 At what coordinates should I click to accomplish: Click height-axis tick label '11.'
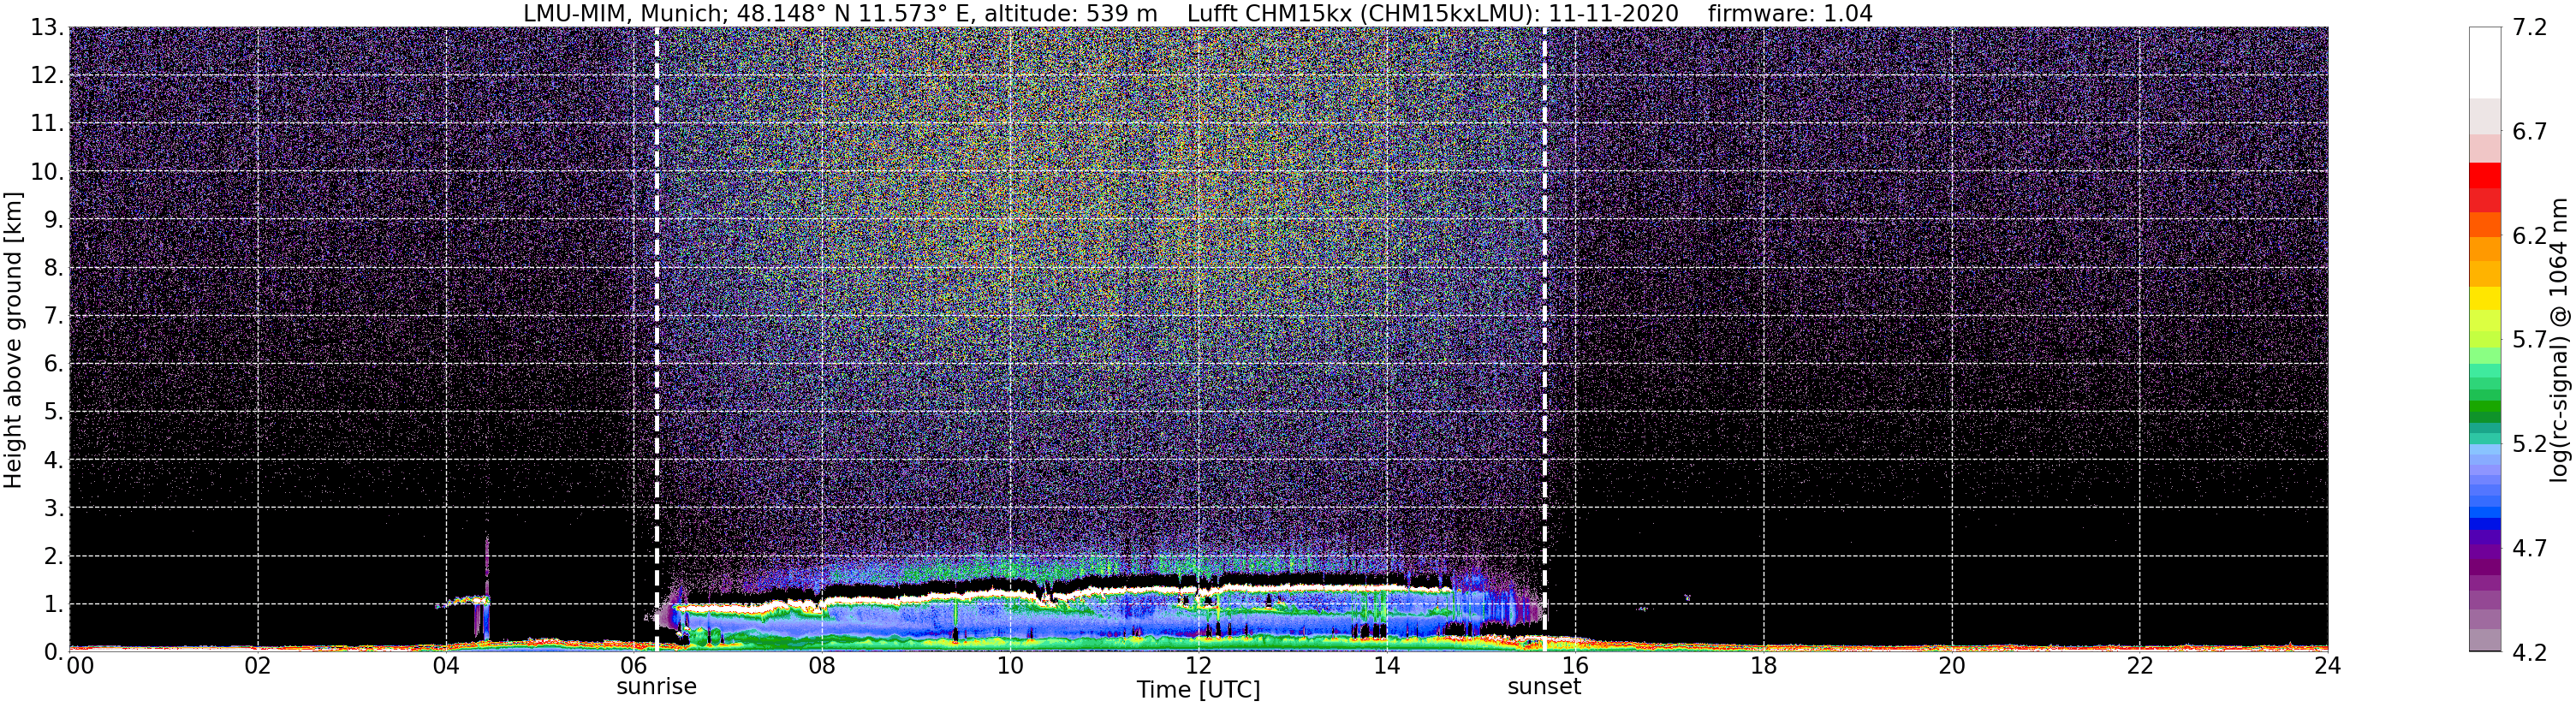point(47,124)
